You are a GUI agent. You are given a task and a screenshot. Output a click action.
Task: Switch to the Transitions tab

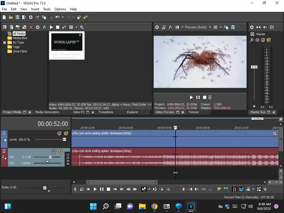click(106, 112)
